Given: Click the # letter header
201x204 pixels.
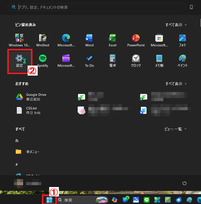Looking at the screenshot, I should [x=16, y=165].
